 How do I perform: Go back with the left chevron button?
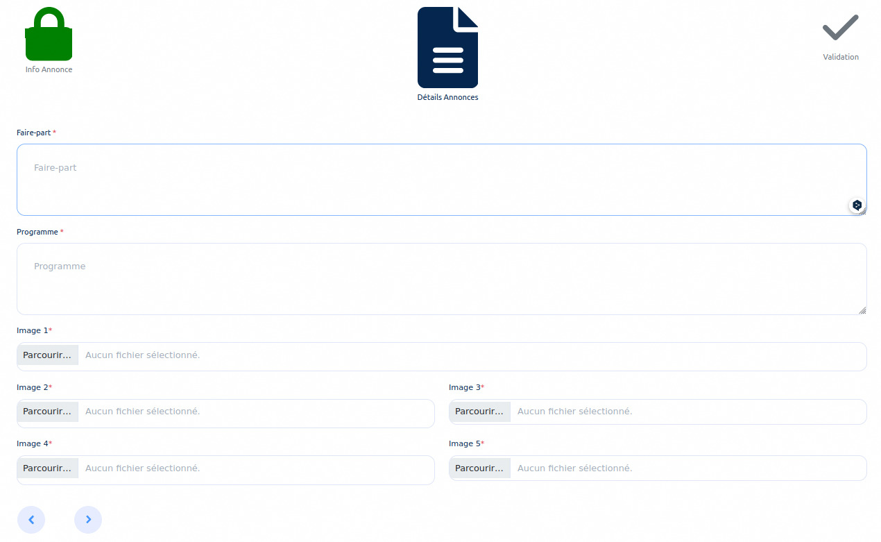[31, 520]
